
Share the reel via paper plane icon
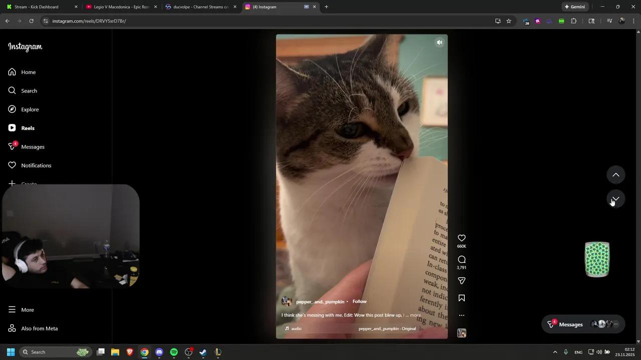[x=462, y=281]
